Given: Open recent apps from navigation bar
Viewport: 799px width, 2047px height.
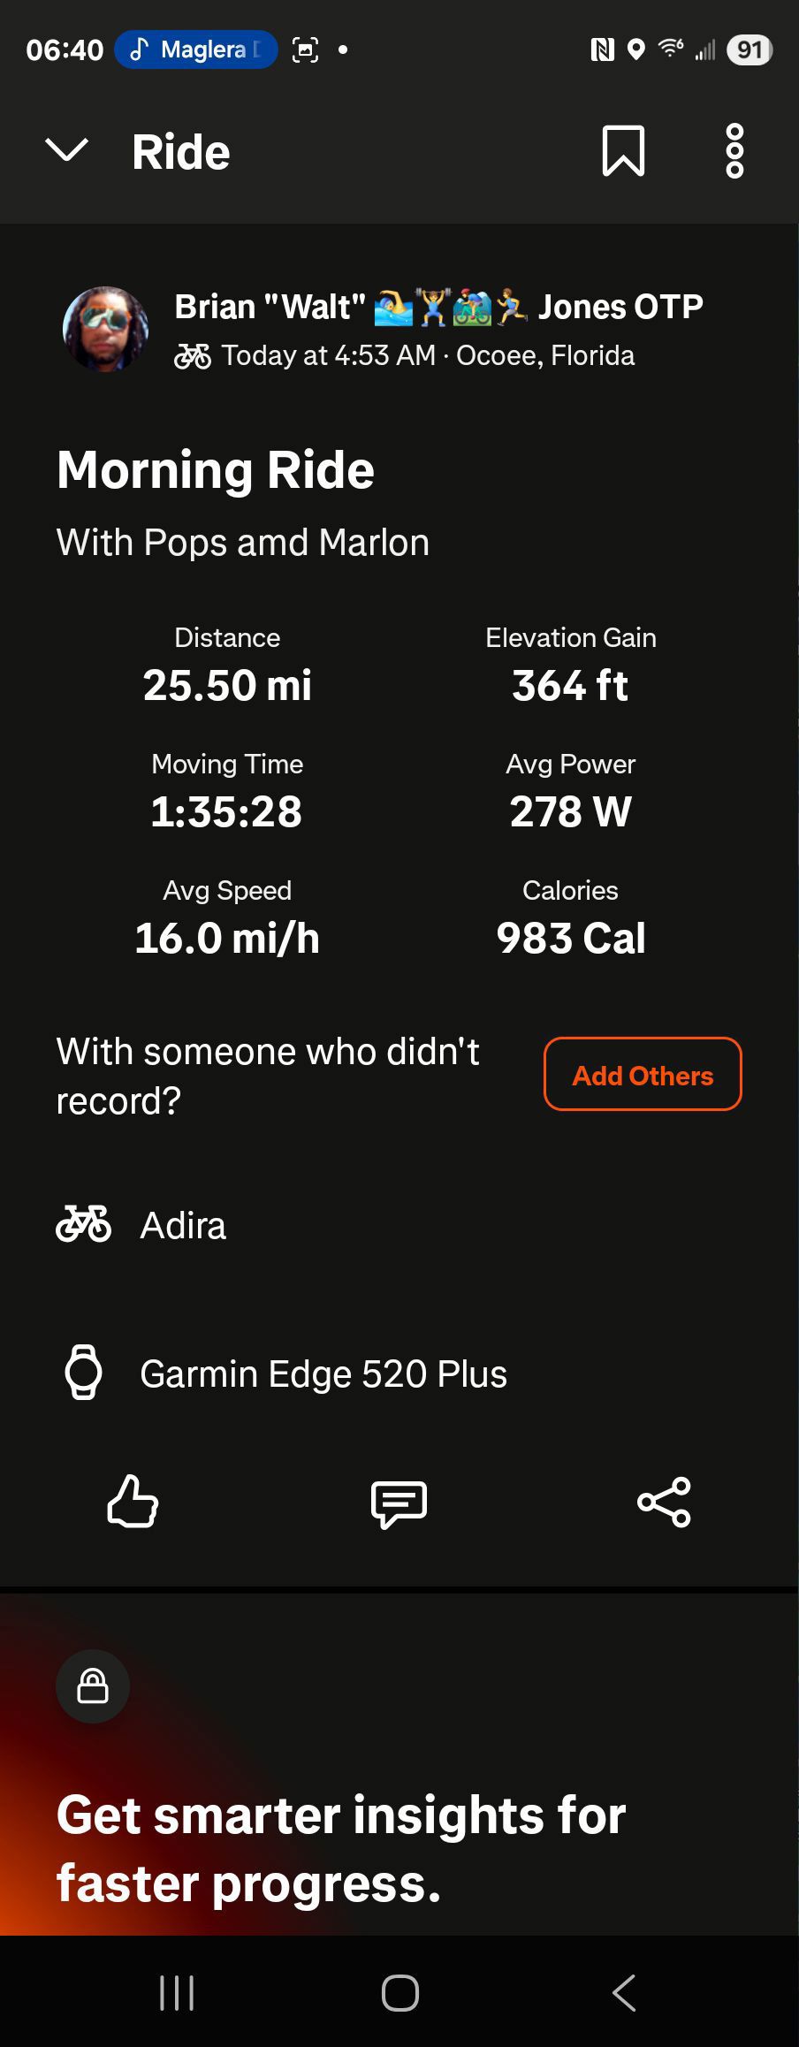Looking at the screenshot, I should pyautogui.click(x=177, y=1993).
